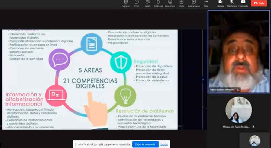Open the Reacciones emoji menu
271x148 pixels.
pyautogui.click(x=170, y=3)
